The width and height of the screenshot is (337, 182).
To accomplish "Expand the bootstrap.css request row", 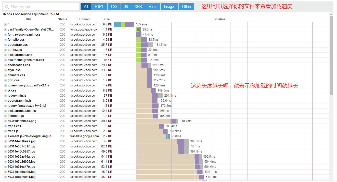I will [x=5, y=44].
